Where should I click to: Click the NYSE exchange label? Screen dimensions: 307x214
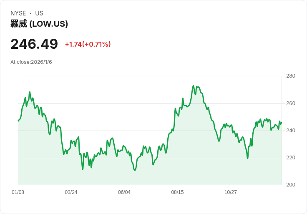pos(18,13)
